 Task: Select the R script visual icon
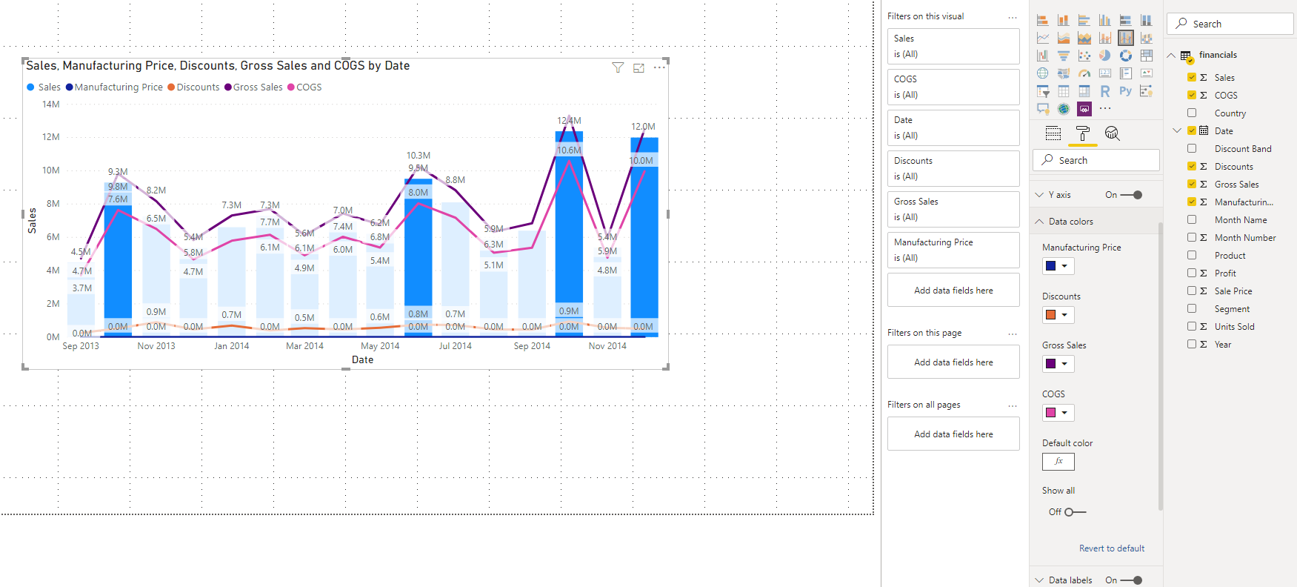pyautogui.click(x=1105, y=91)
